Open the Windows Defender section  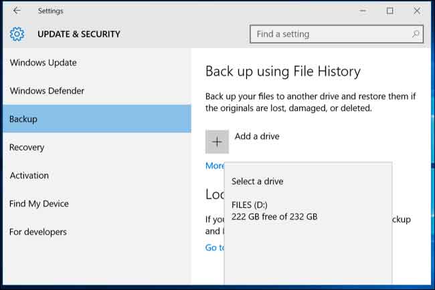97,91
